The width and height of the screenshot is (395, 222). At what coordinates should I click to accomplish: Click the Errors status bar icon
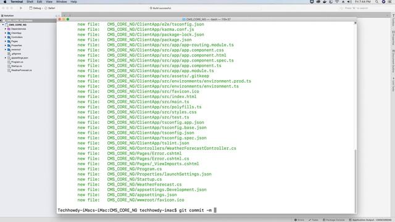tap(296, 220)
